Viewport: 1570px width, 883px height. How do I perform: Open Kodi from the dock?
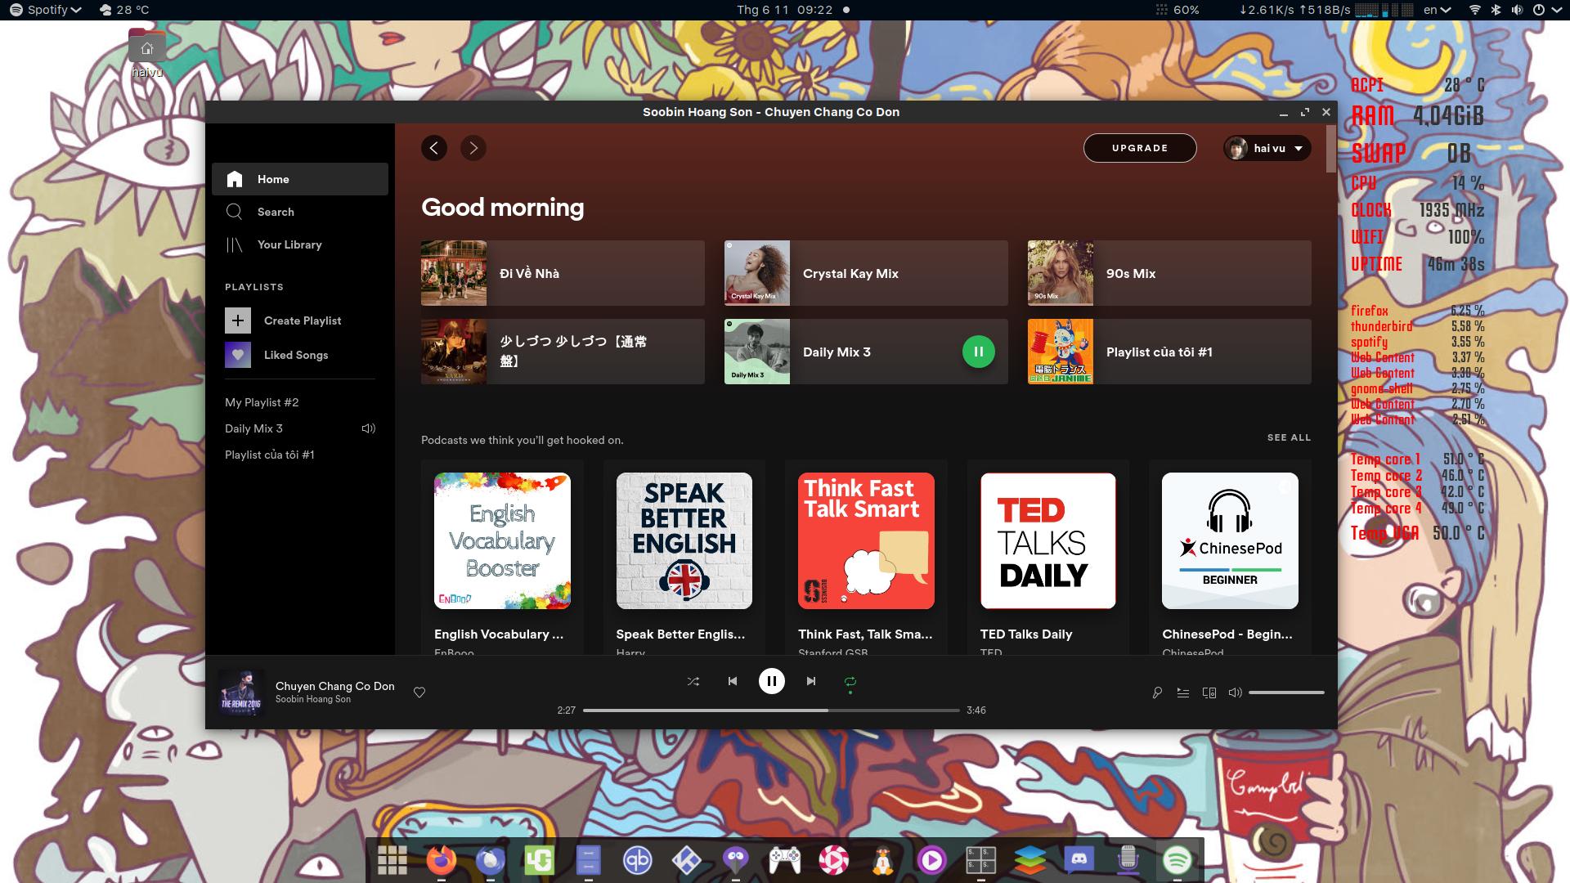pyautogui.click(x=687, y=860)
